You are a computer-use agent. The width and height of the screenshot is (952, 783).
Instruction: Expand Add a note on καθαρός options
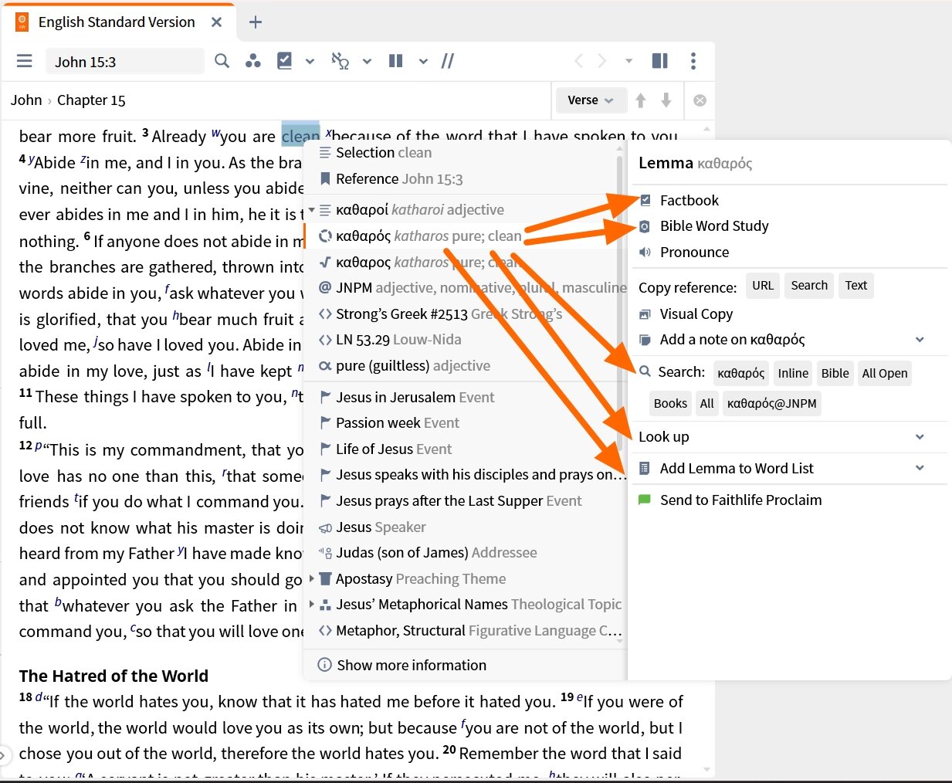point(920,340)
